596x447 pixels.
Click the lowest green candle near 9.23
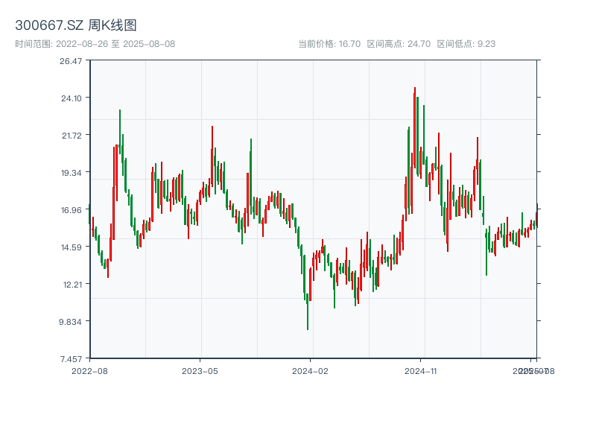(308, 311)
